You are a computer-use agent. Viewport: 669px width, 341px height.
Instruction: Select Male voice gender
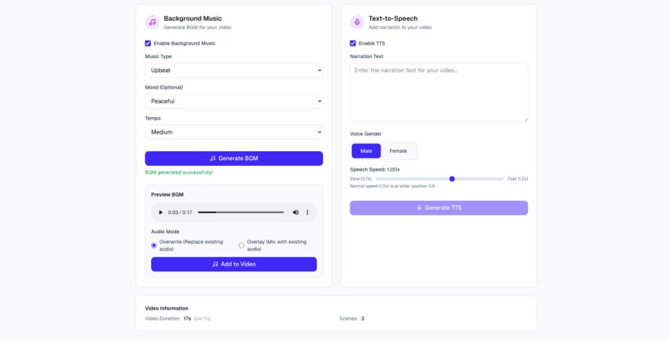click(x=366, y=151)
